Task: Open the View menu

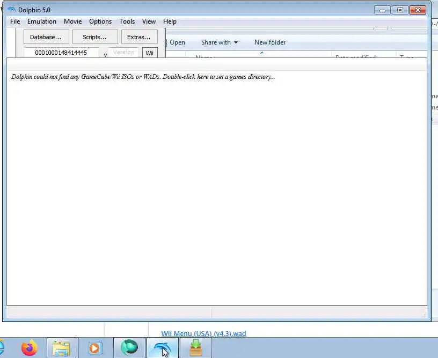Action: (x=149, y=21)
